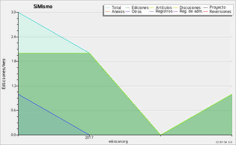
Task: Click the Ediciones legend label
Action: click(x=140, y=7)
